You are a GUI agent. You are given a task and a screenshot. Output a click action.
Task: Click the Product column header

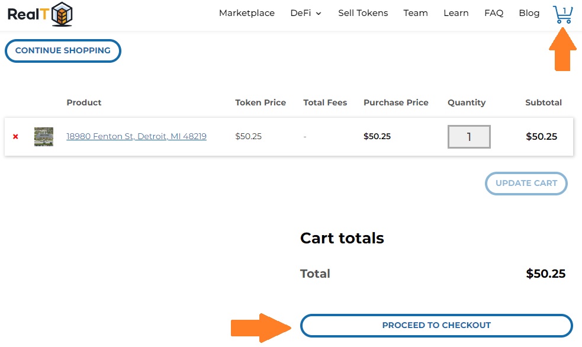(x=83, y=102)
